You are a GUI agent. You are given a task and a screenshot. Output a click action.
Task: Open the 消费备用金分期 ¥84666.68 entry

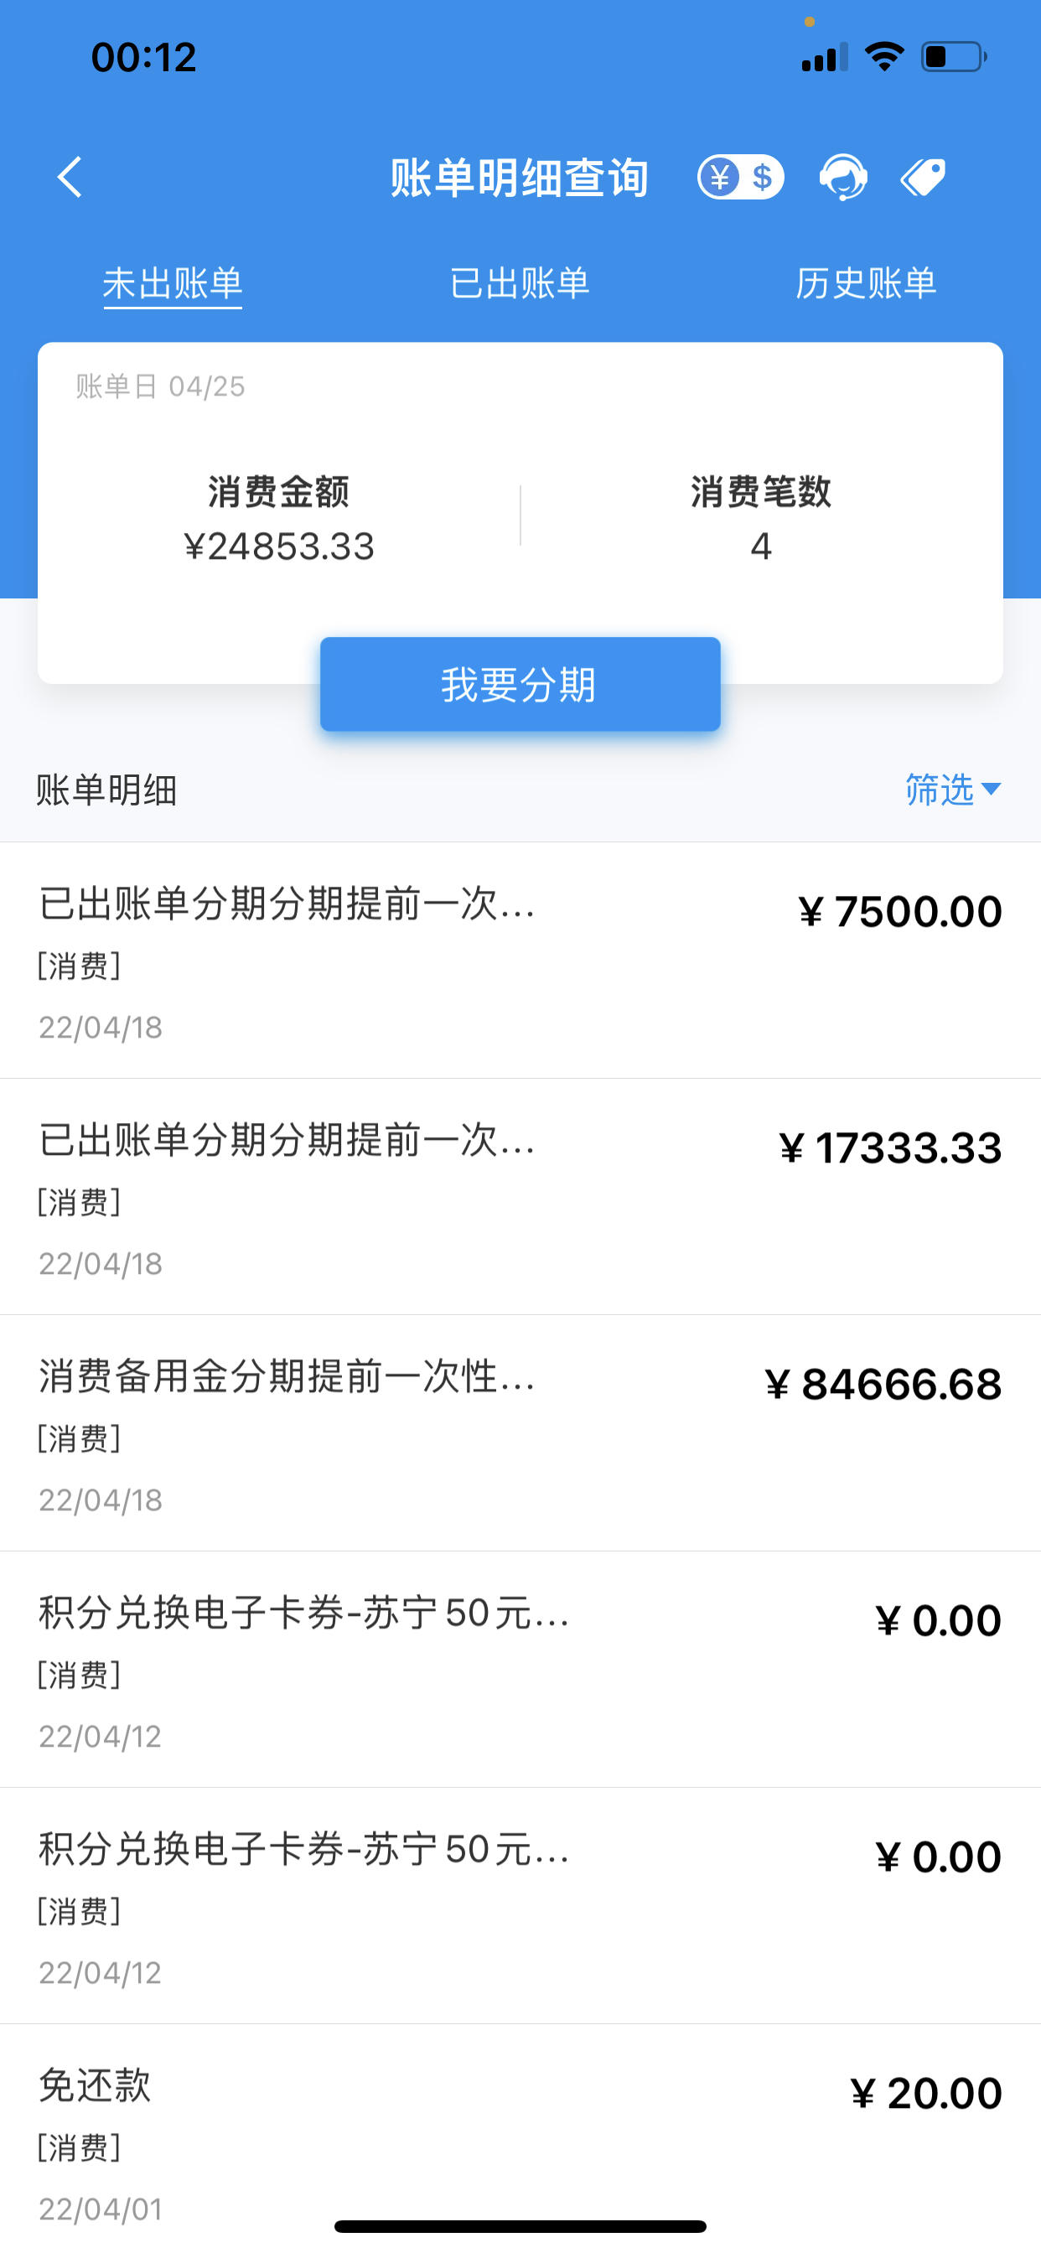click(520, 1432)
